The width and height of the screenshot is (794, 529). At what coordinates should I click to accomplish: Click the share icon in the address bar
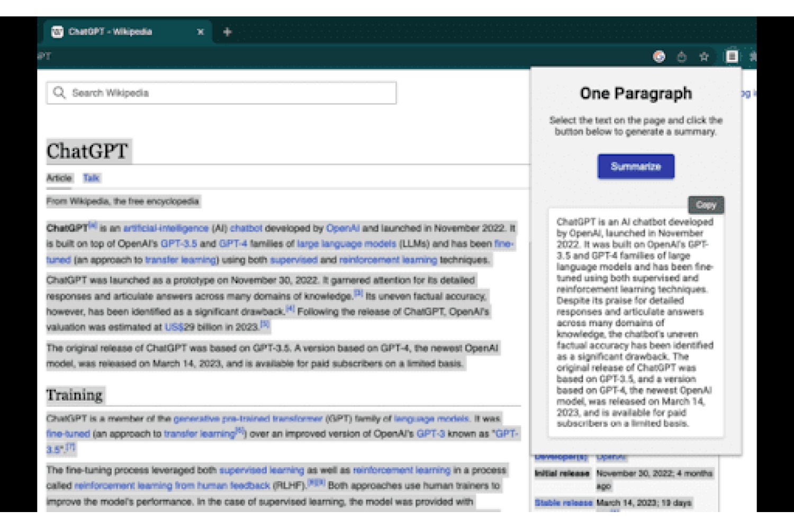[682, 57]
